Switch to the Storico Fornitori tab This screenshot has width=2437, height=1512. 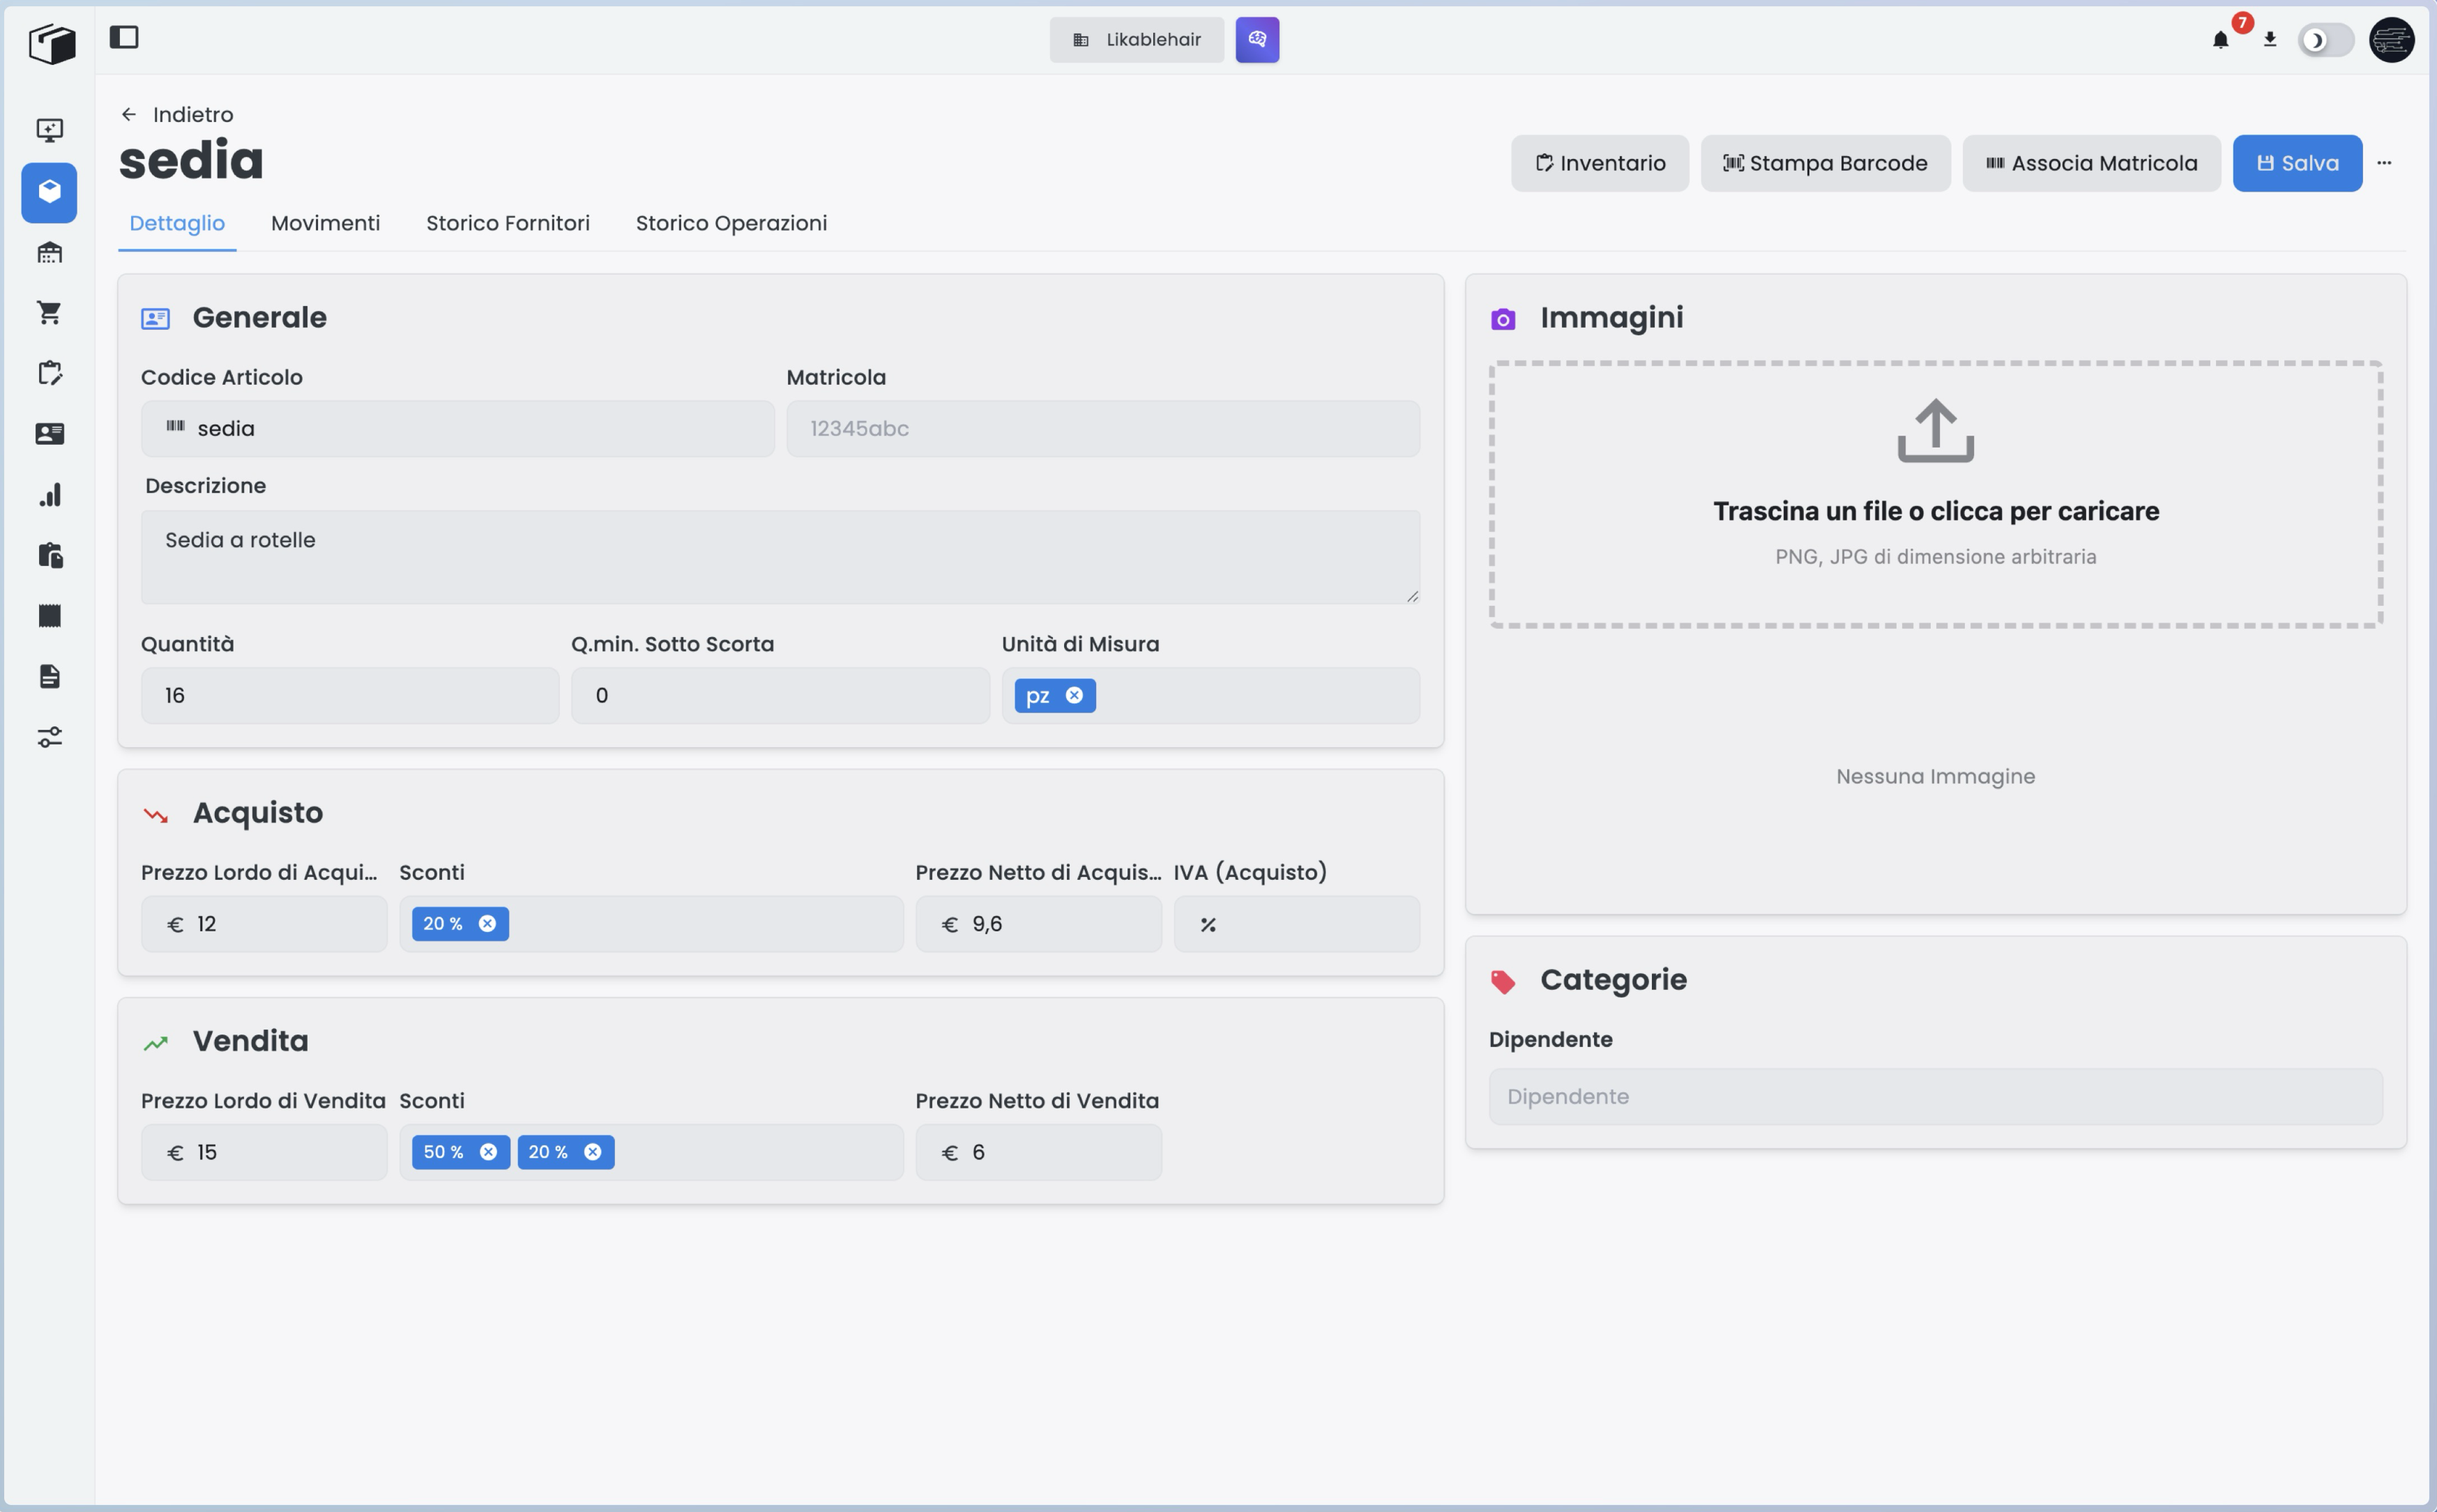pyautogui.click(x=507, y=223)
